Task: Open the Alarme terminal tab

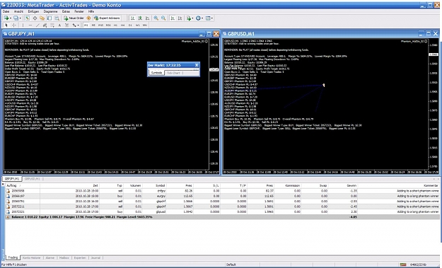Action: click(x=50, y=257)
